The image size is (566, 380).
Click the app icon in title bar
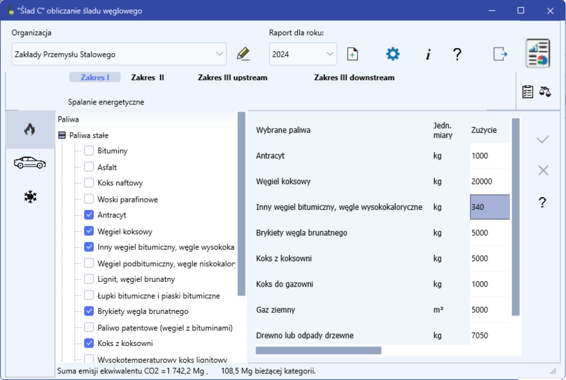click(11, 11)
